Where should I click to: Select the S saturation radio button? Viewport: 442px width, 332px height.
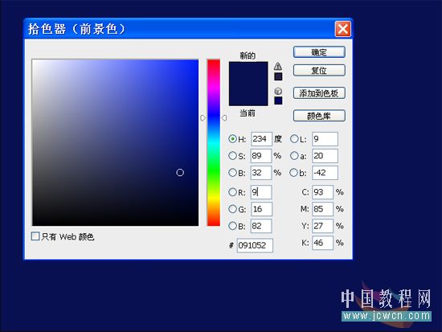click(x=232, y=156)
